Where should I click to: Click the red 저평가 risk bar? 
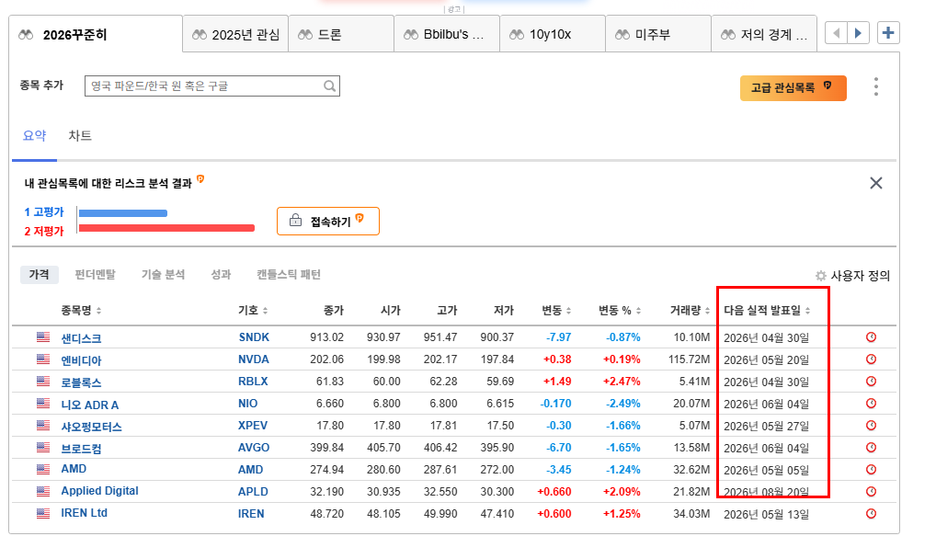(166, 227)
